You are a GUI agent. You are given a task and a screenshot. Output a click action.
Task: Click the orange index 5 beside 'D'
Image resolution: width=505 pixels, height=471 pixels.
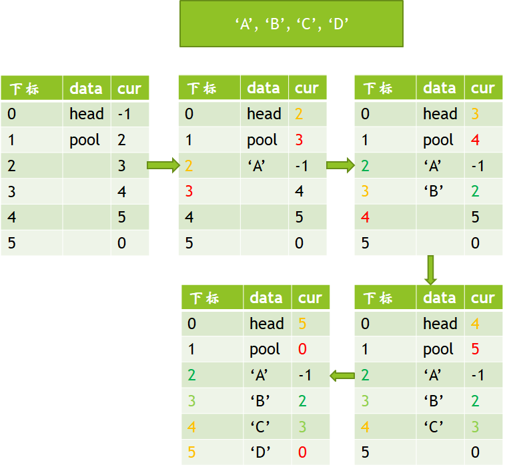pyautogui.click(x=192, y=452)
